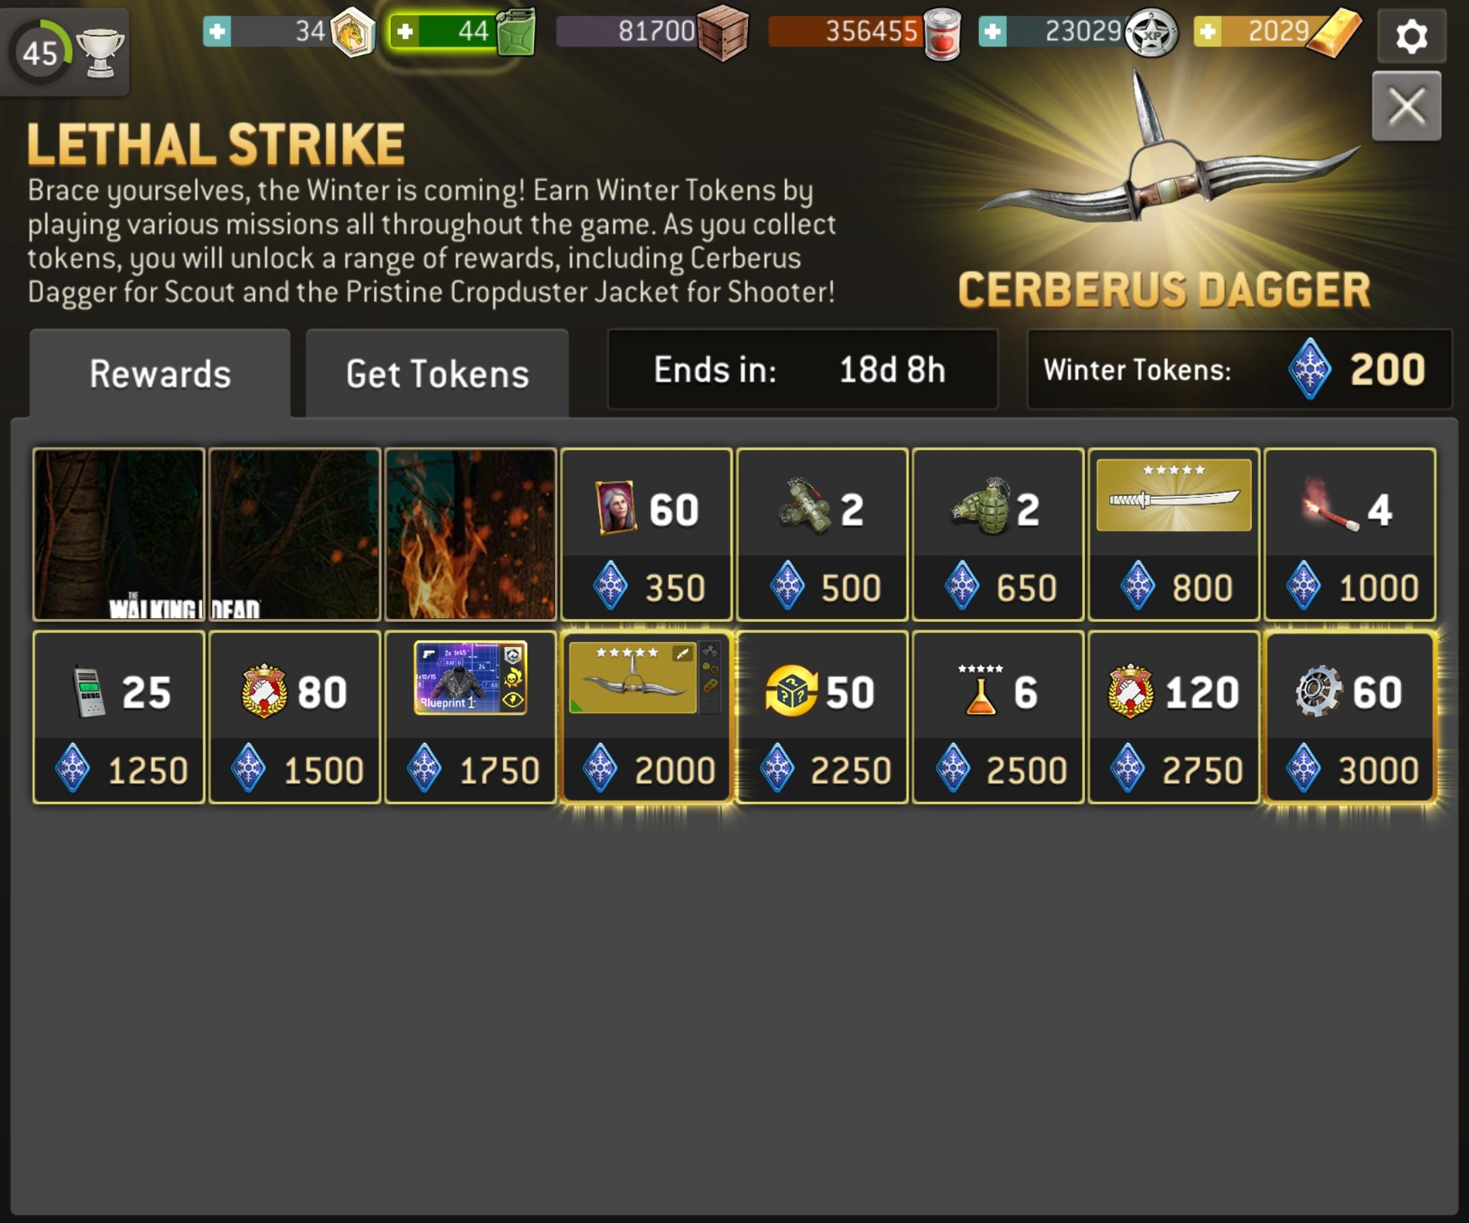Select the Blueprint jacket 1750 reward

pos(470,717)
